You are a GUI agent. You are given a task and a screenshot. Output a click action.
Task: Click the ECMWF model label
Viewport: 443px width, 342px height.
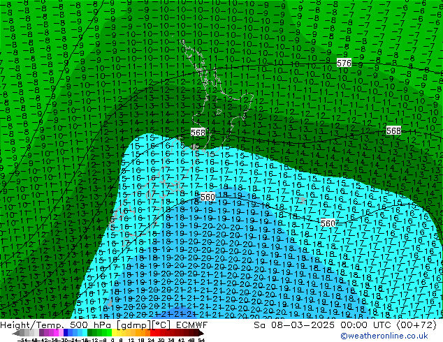[192, 325]
